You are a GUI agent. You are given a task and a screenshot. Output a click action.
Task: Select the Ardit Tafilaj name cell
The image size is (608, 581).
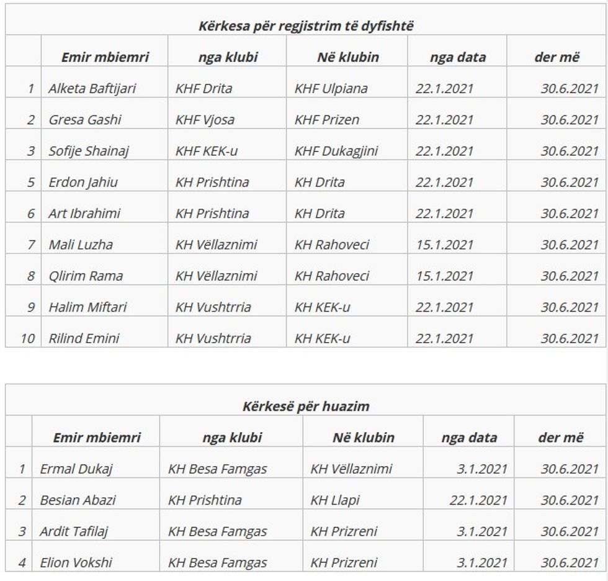click(x=78, y=531)
